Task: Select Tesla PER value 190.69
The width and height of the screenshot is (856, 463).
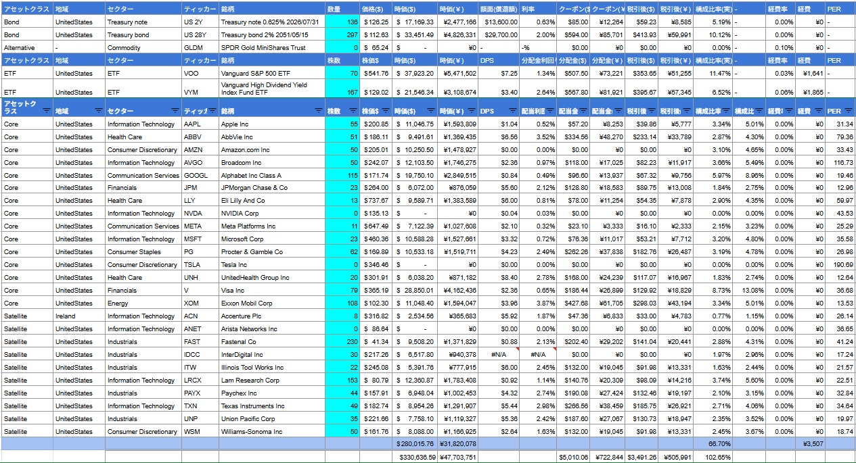Action: point(840,265)
